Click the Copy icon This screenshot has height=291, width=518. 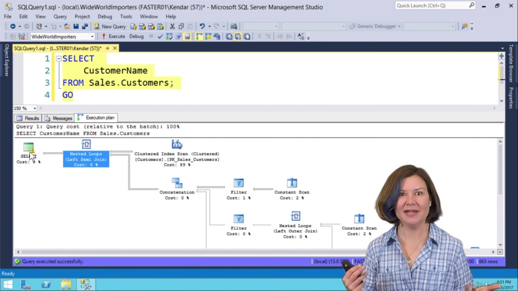pyautogui.click(x=181, y=26)
